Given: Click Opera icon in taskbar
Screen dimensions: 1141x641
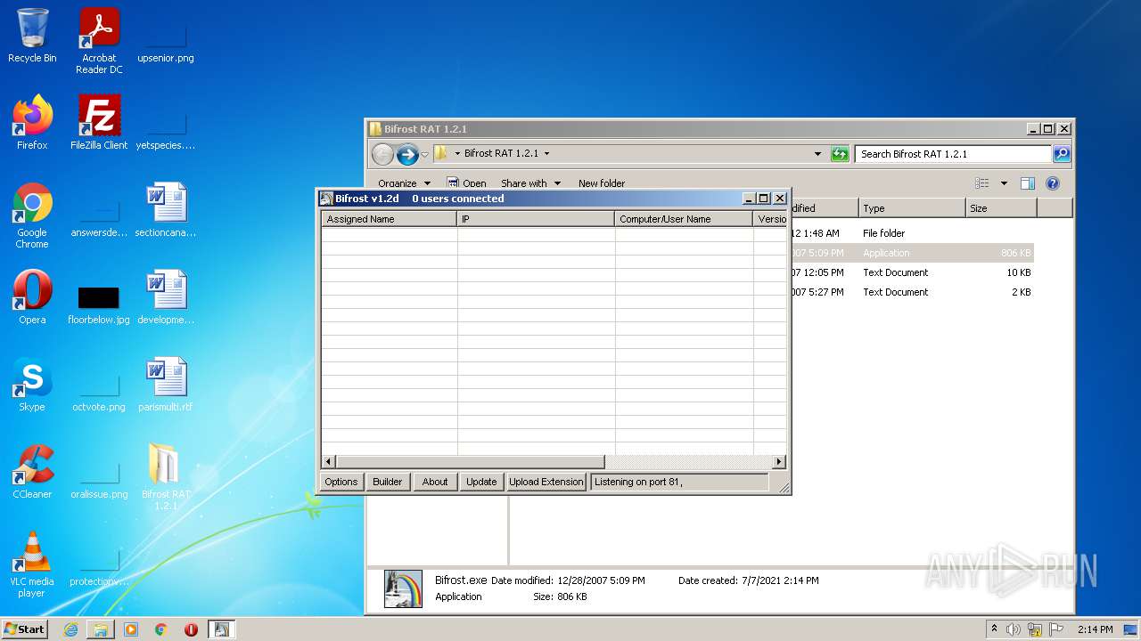Looking at the screenshot, I should 191,629.
